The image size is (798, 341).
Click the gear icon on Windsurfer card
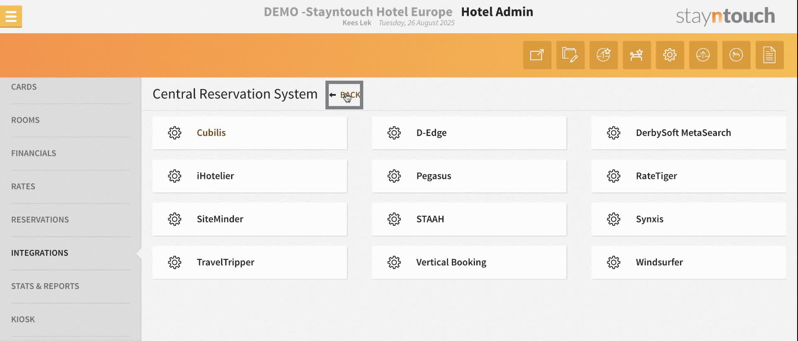pyautogui.click(x=613, y=262)
